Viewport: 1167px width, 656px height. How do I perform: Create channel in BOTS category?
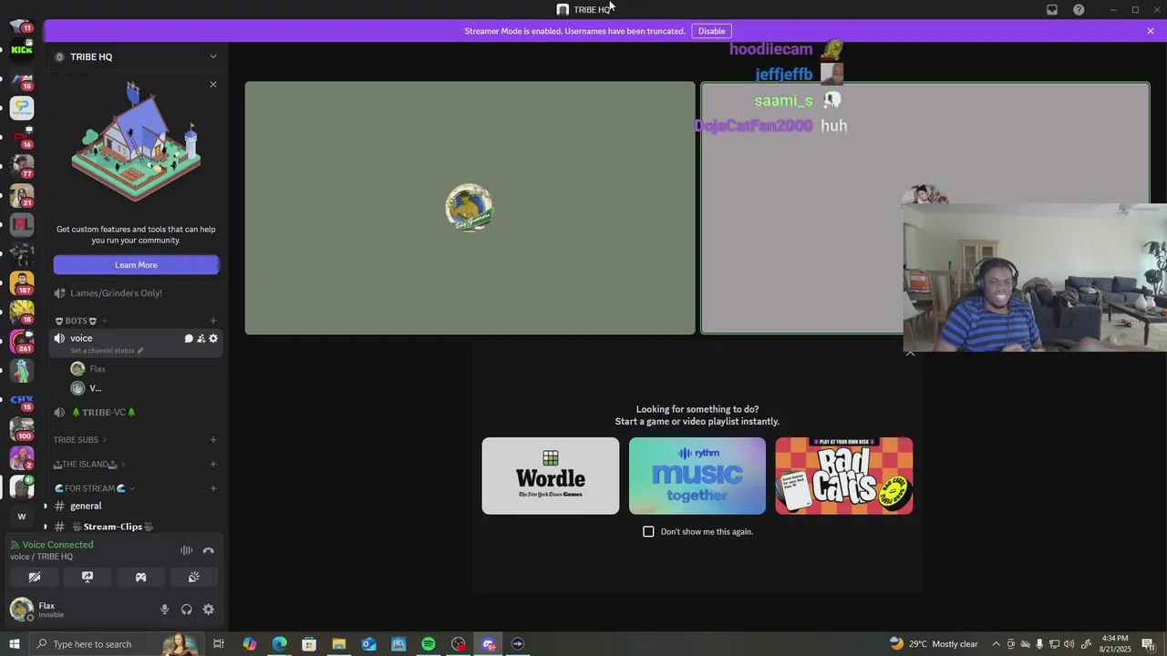tap(213, 321)
